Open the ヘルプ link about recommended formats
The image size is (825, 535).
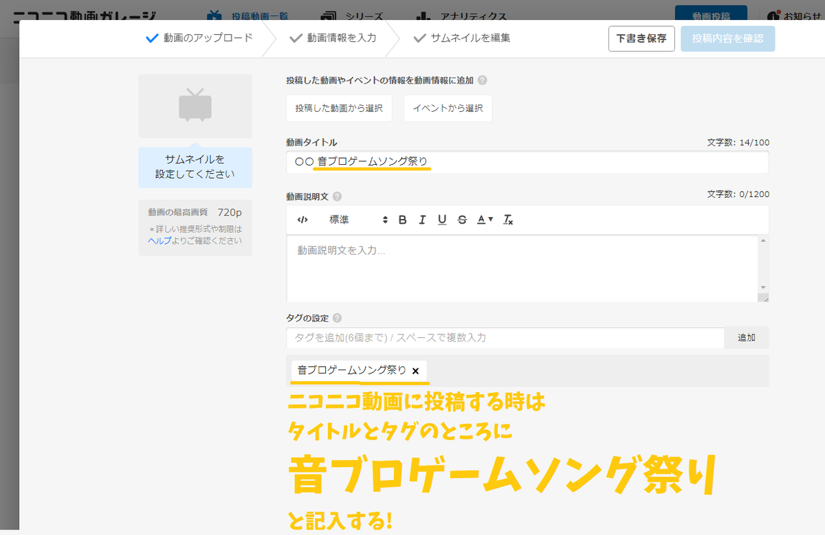pos(159,241)
